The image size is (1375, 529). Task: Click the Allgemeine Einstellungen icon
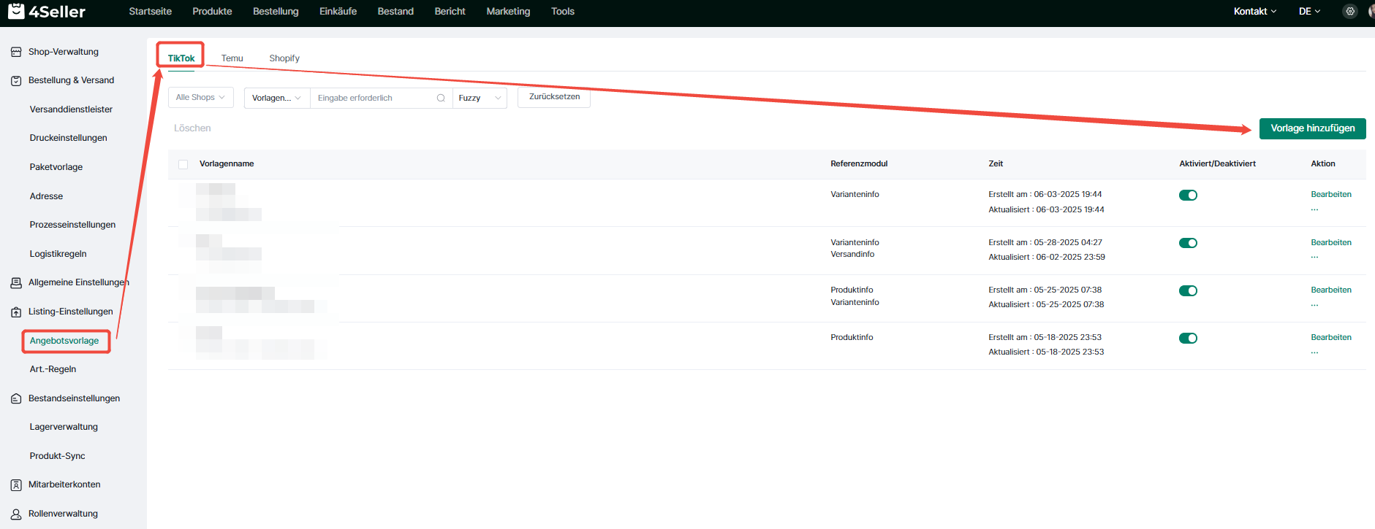click(16, 282)
